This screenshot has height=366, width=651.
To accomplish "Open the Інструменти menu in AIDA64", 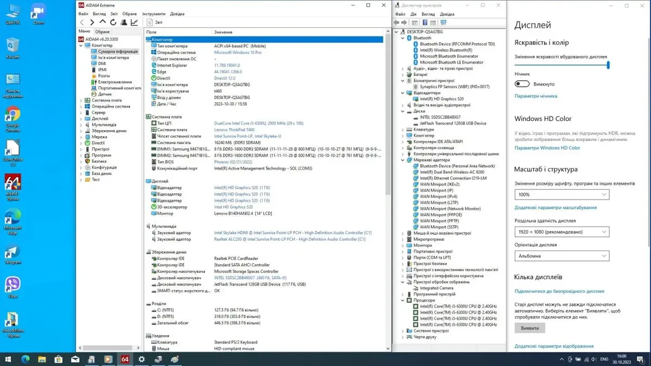I will [154, 14].
